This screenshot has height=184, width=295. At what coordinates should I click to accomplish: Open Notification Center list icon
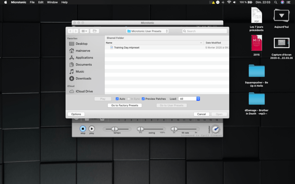(288, 2)
